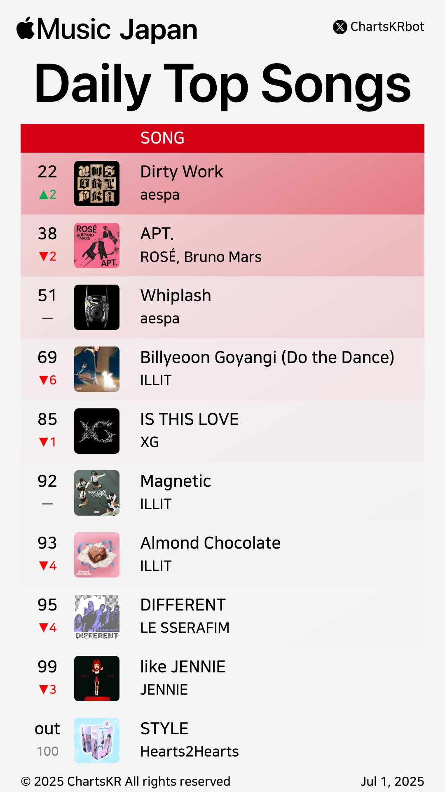
Task: Click the red down arrow under rank 69
Action: [43, 380]
